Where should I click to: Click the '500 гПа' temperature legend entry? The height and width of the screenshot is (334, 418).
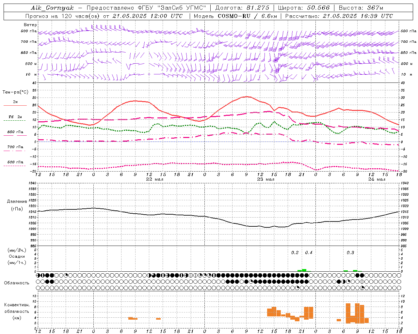15,162
